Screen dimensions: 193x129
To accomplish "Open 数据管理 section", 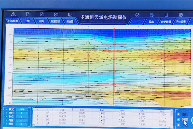I will (166, 22).
